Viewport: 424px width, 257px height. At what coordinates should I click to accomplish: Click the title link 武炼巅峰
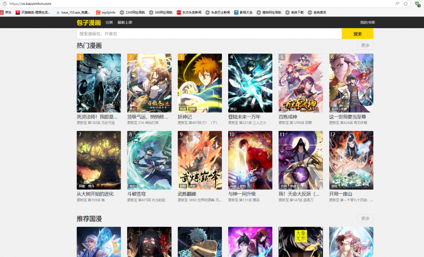point(187,194)
